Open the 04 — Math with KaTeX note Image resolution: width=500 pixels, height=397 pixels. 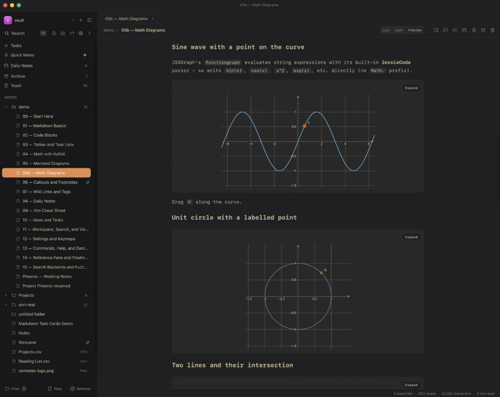(46, 154)
